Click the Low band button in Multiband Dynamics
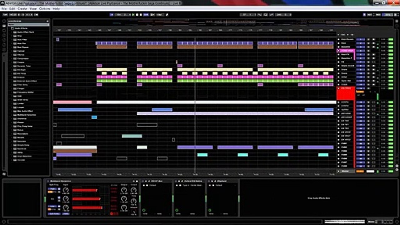The width and height of the screenshot is (400, 225). click(52, 206)
